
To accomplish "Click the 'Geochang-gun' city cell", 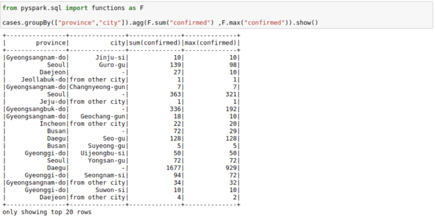I will [x=103, y=117].
